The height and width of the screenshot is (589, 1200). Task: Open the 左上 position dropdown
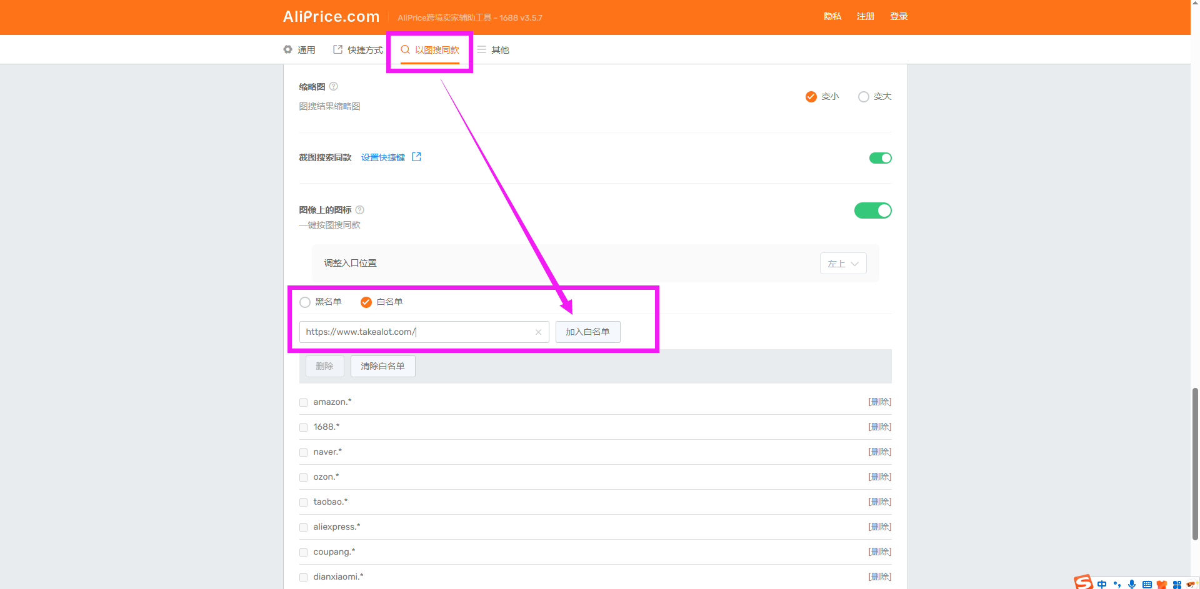click(x=842, y=264)
